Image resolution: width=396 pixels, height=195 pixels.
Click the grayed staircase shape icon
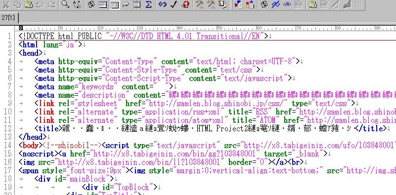[x=347, y=4]
